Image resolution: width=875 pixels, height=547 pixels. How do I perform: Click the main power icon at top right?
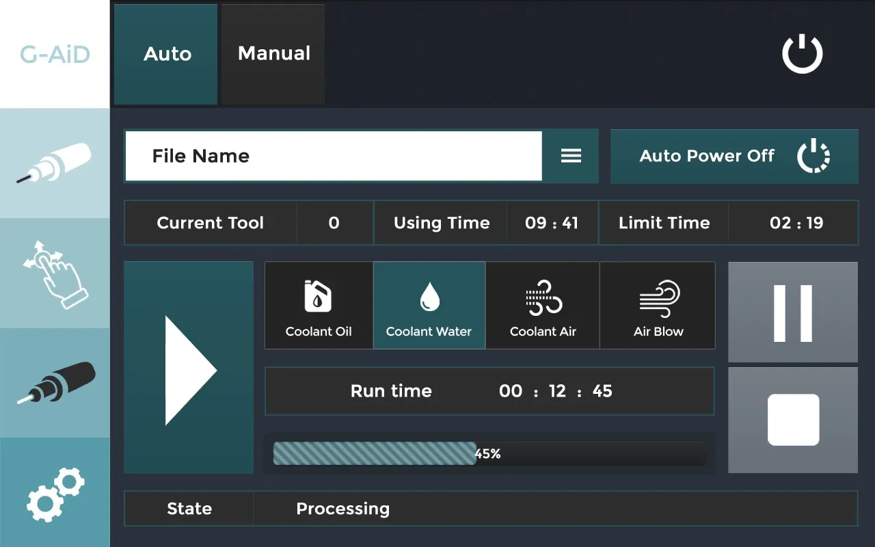[x=802, y=54]
